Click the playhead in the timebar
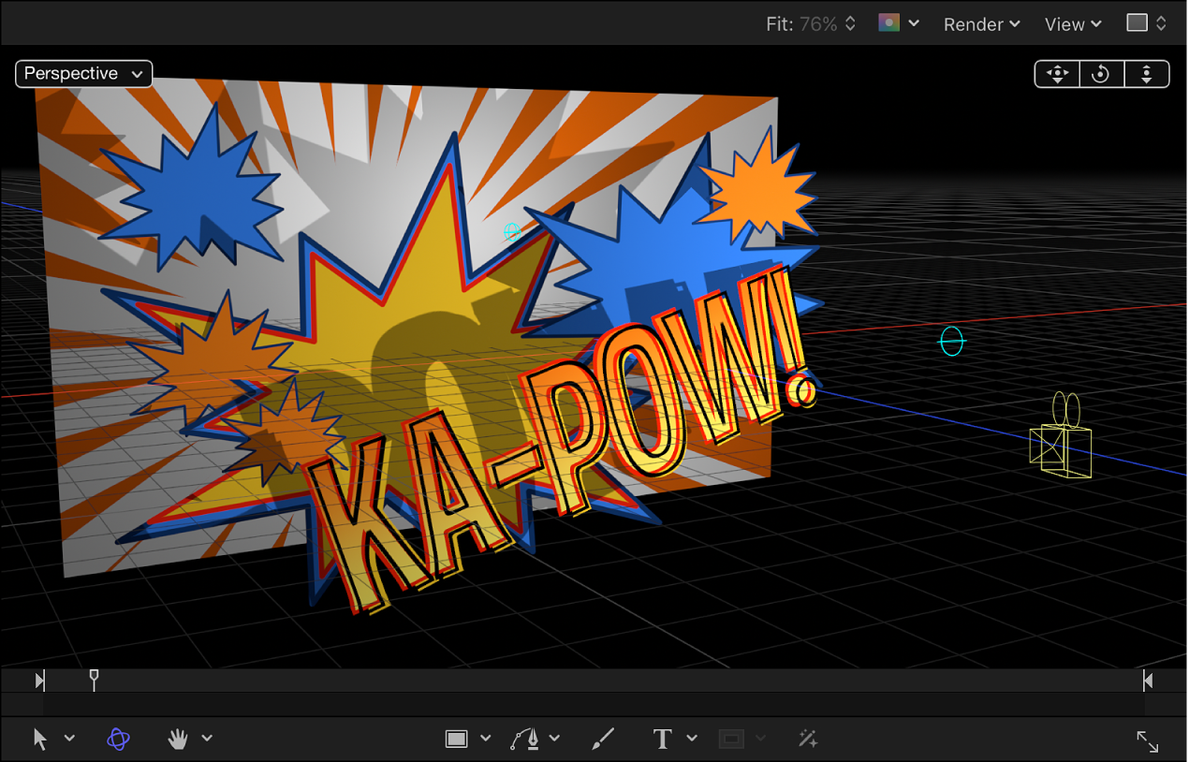 (94, 681)
